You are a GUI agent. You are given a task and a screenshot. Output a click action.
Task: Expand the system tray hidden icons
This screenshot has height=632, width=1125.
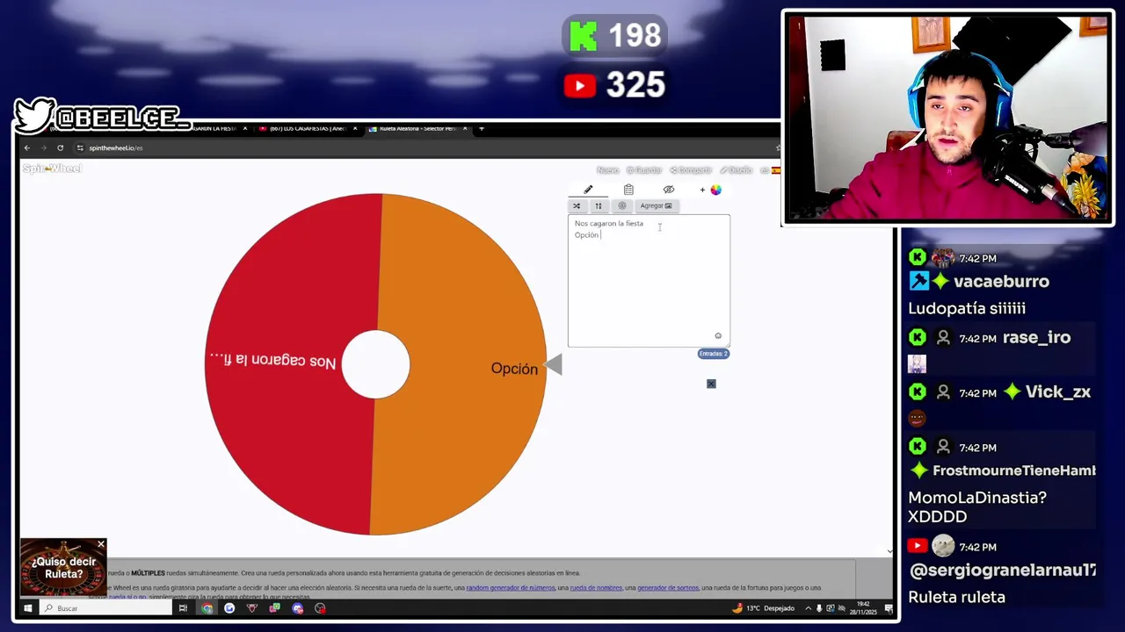pos(808,608)
